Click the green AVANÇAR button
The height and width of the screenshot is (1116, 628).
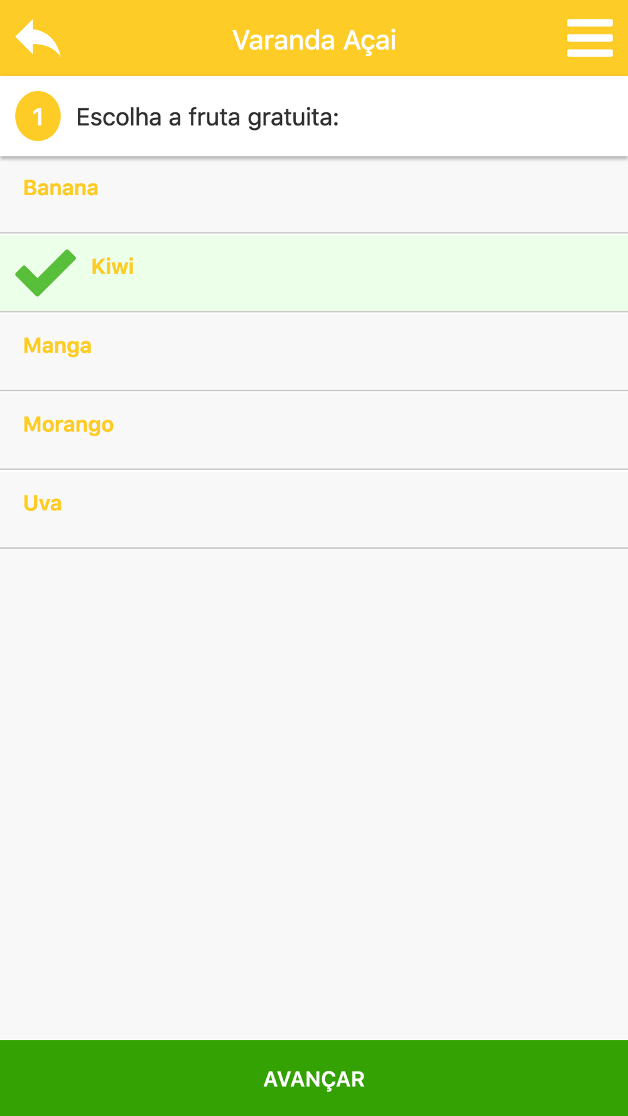point(314,1078)
